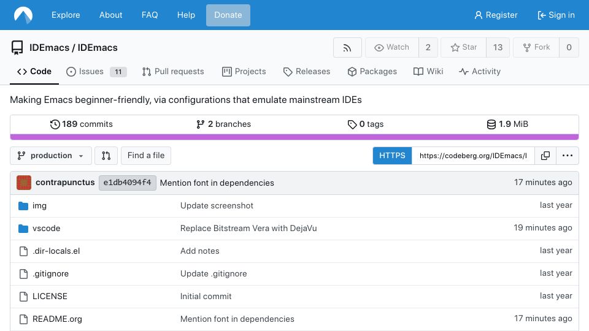Click the repository icon beside IDEmacs

17,48
